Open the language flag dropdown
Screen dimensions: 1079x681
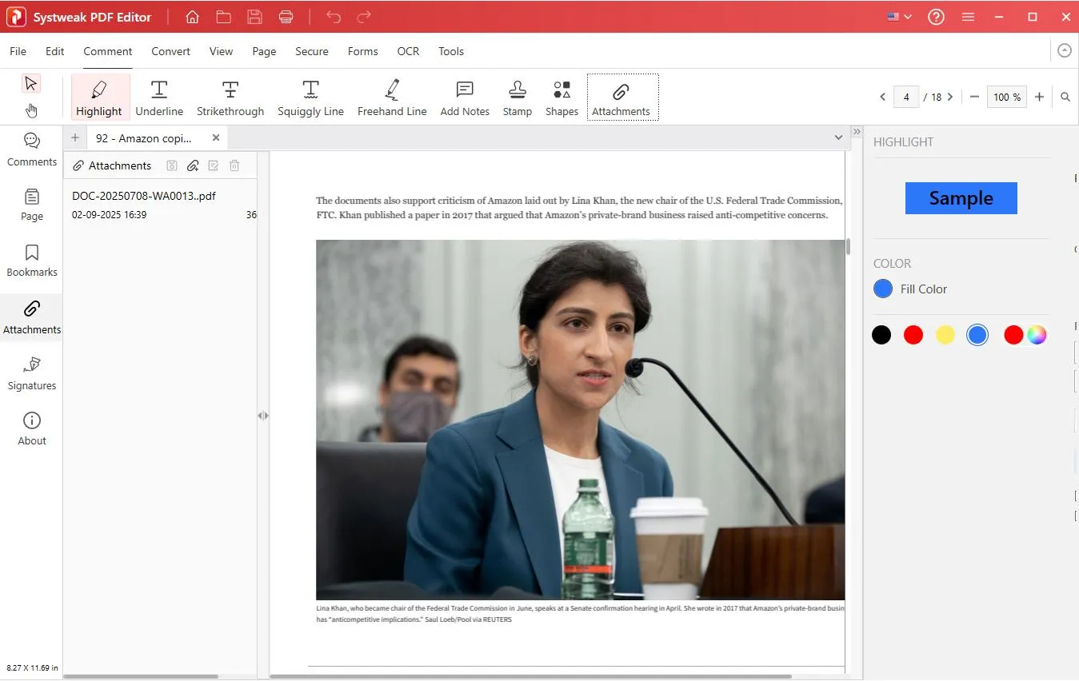click(x=899, y=17)
